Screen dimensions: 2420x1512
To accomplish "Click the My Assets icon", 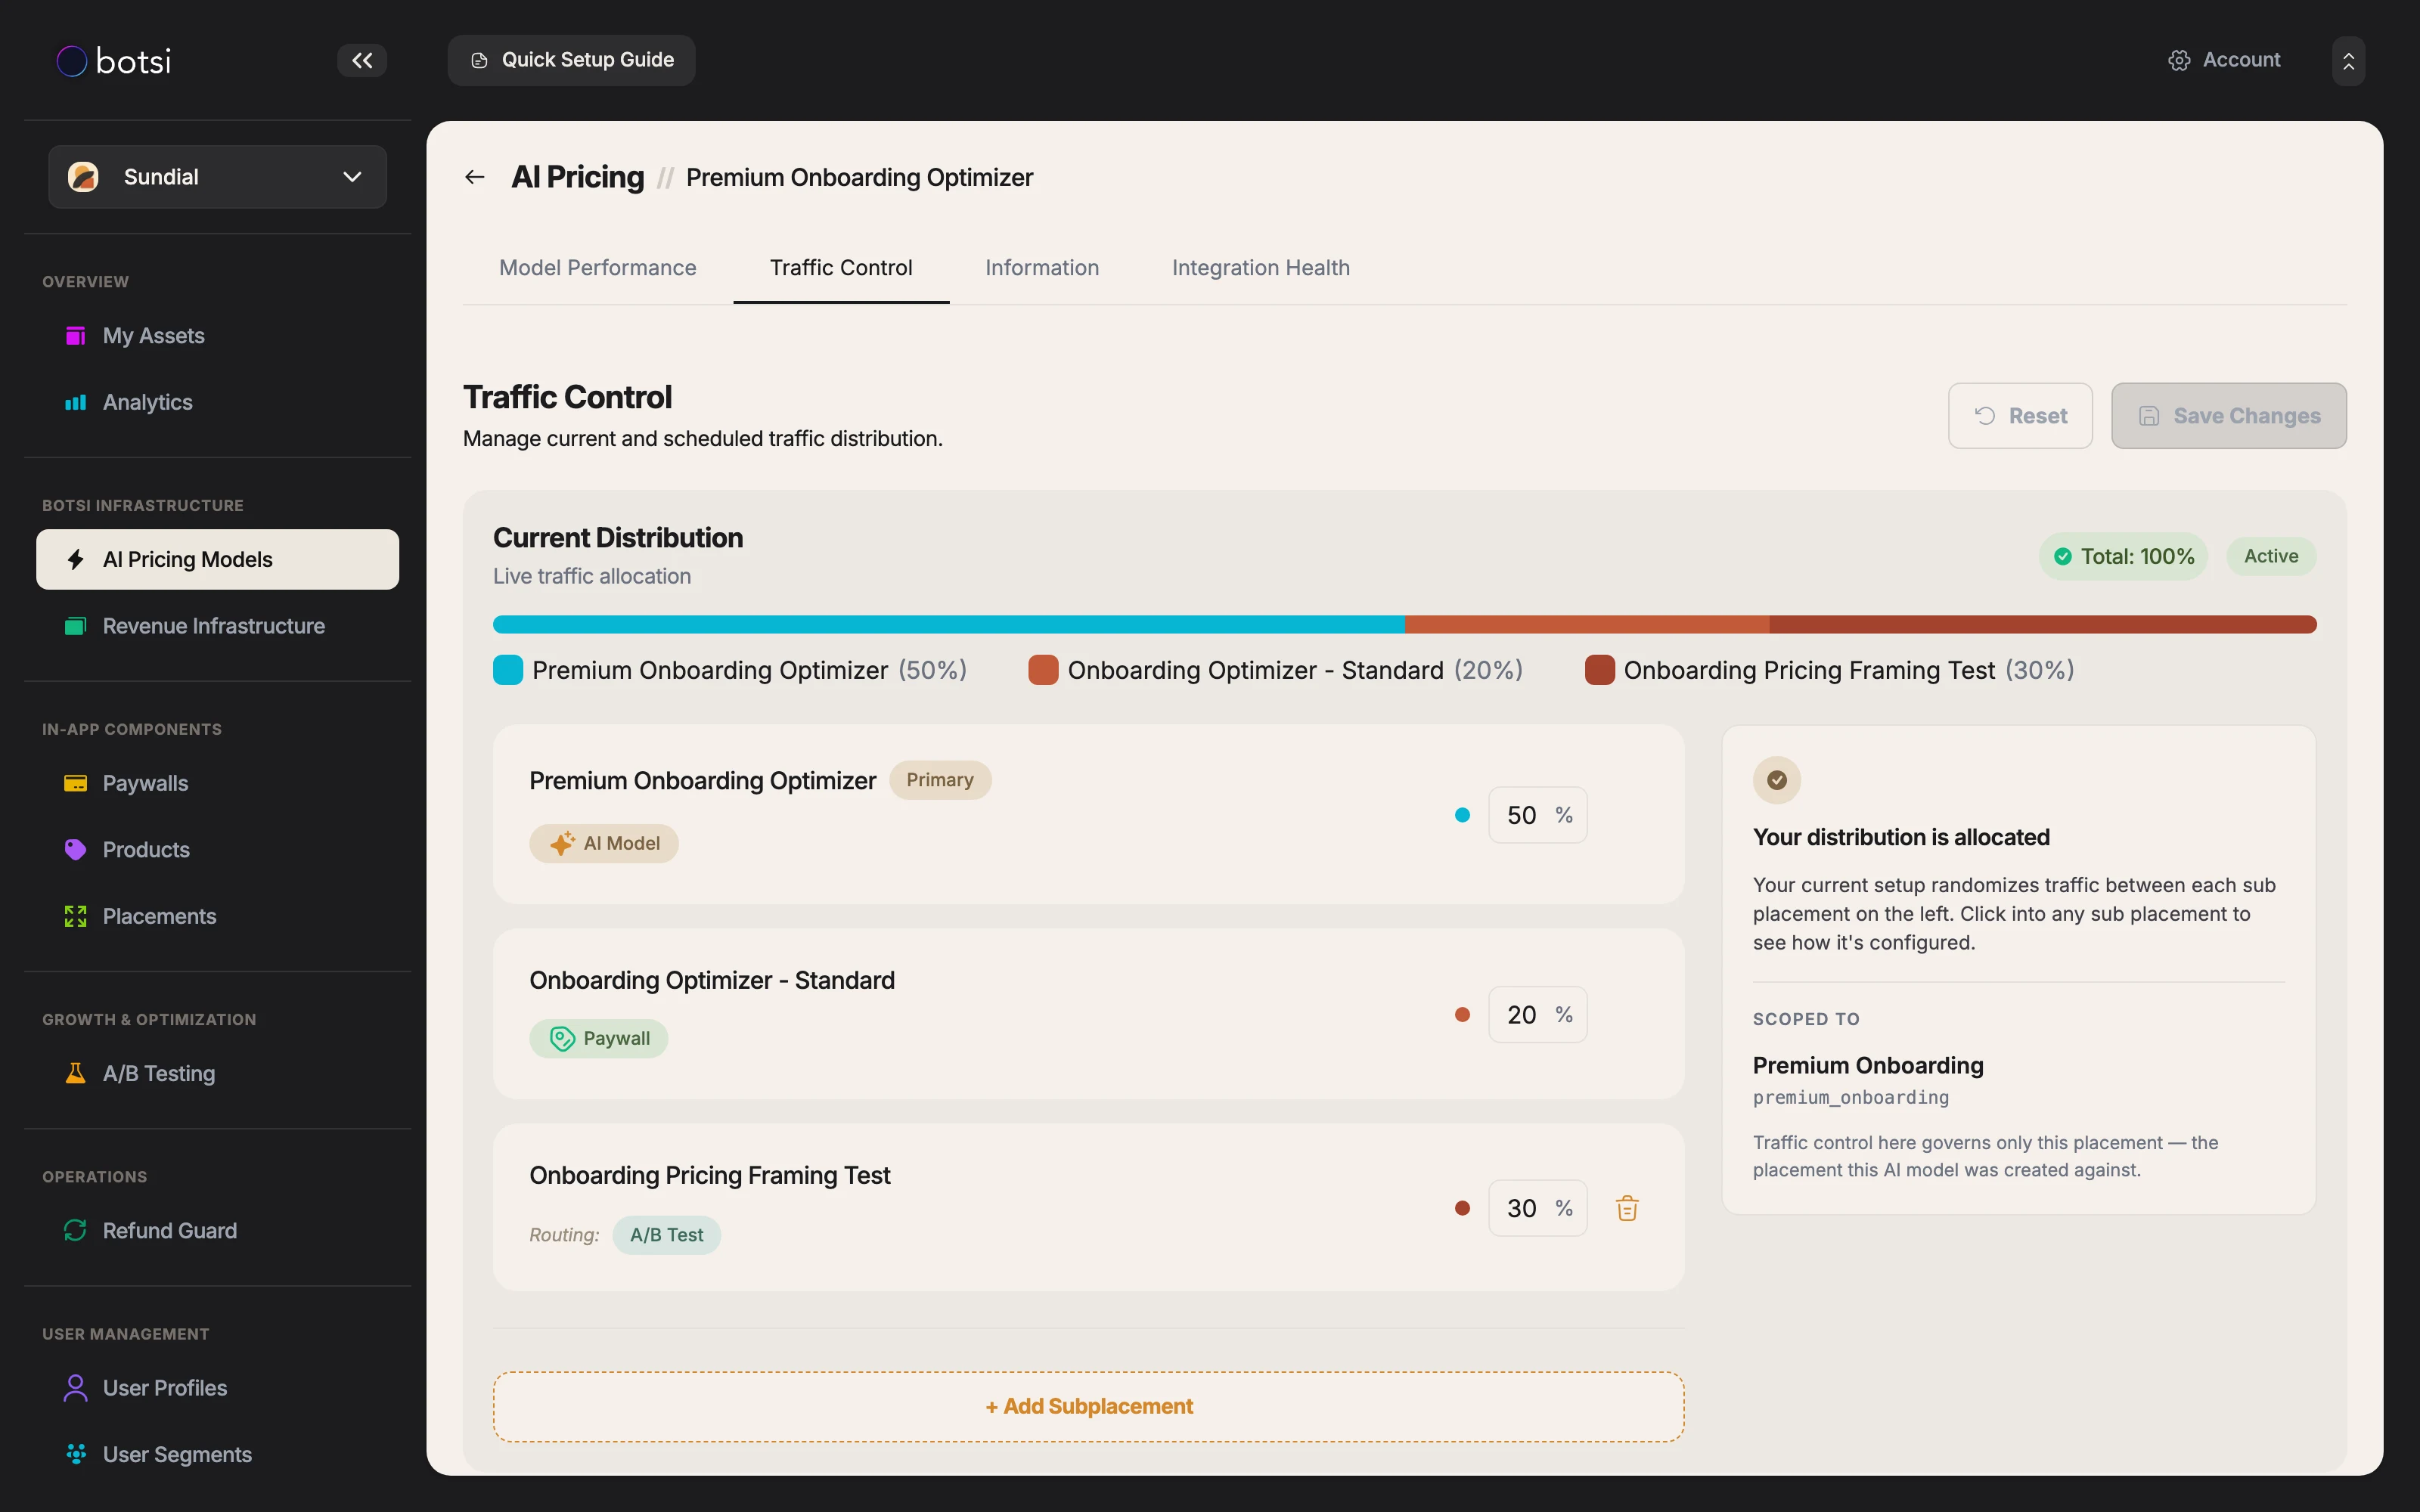I will click(75, 336).
